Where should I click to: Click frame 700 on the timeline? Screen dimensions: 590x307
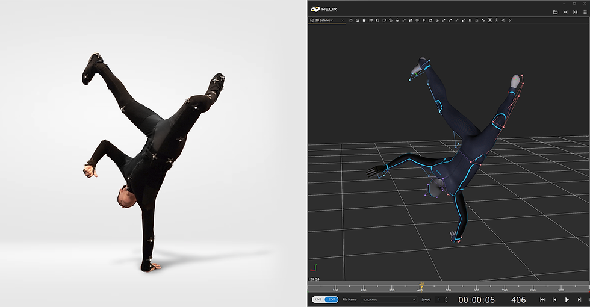(505, 290)
